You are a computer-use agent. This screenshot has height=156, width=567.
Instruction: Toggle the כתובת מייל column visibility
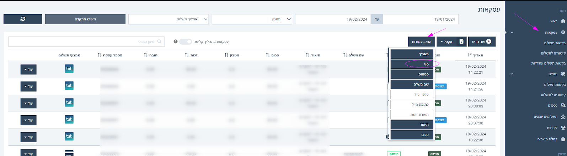[412, 105]
